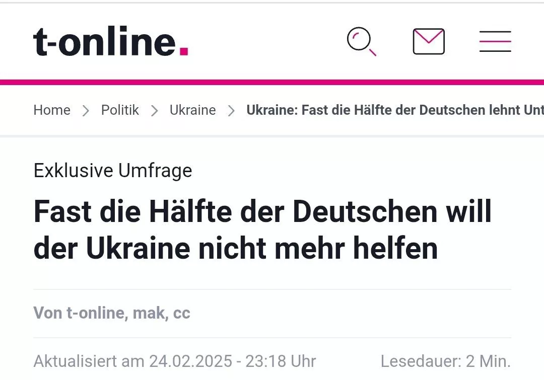Image resolution: width=544 pixels, height=380 pixels.
Task: Open the search magnifier icon
Action: pyautogui.click(x=361, y=41)
